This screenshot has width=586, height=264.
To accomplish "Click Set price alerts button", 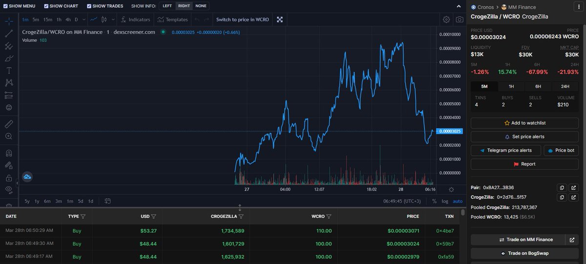I will [x=525, y=136].
